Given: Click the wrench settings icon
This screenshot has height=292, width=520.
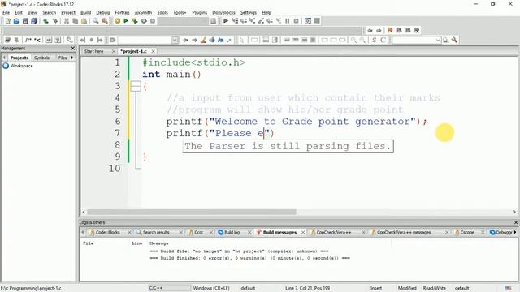Looking at the screenshot, I should [x=455, y=40].
